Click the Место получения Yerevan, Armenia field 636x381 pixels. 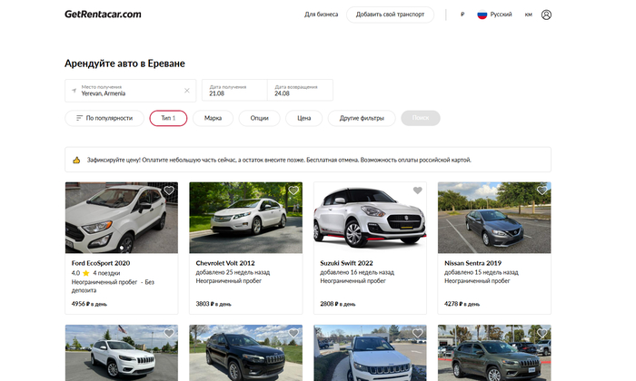pyautogui.click(x=131, y=91)
